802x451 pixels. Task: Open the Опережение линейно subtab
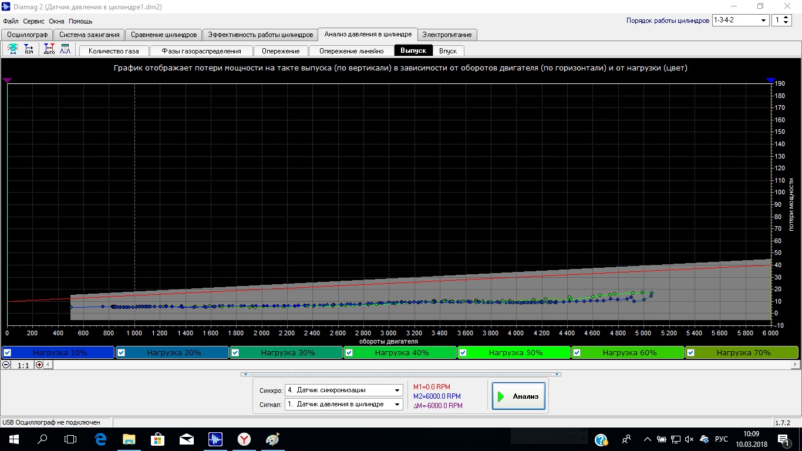[x=351, y=51]
